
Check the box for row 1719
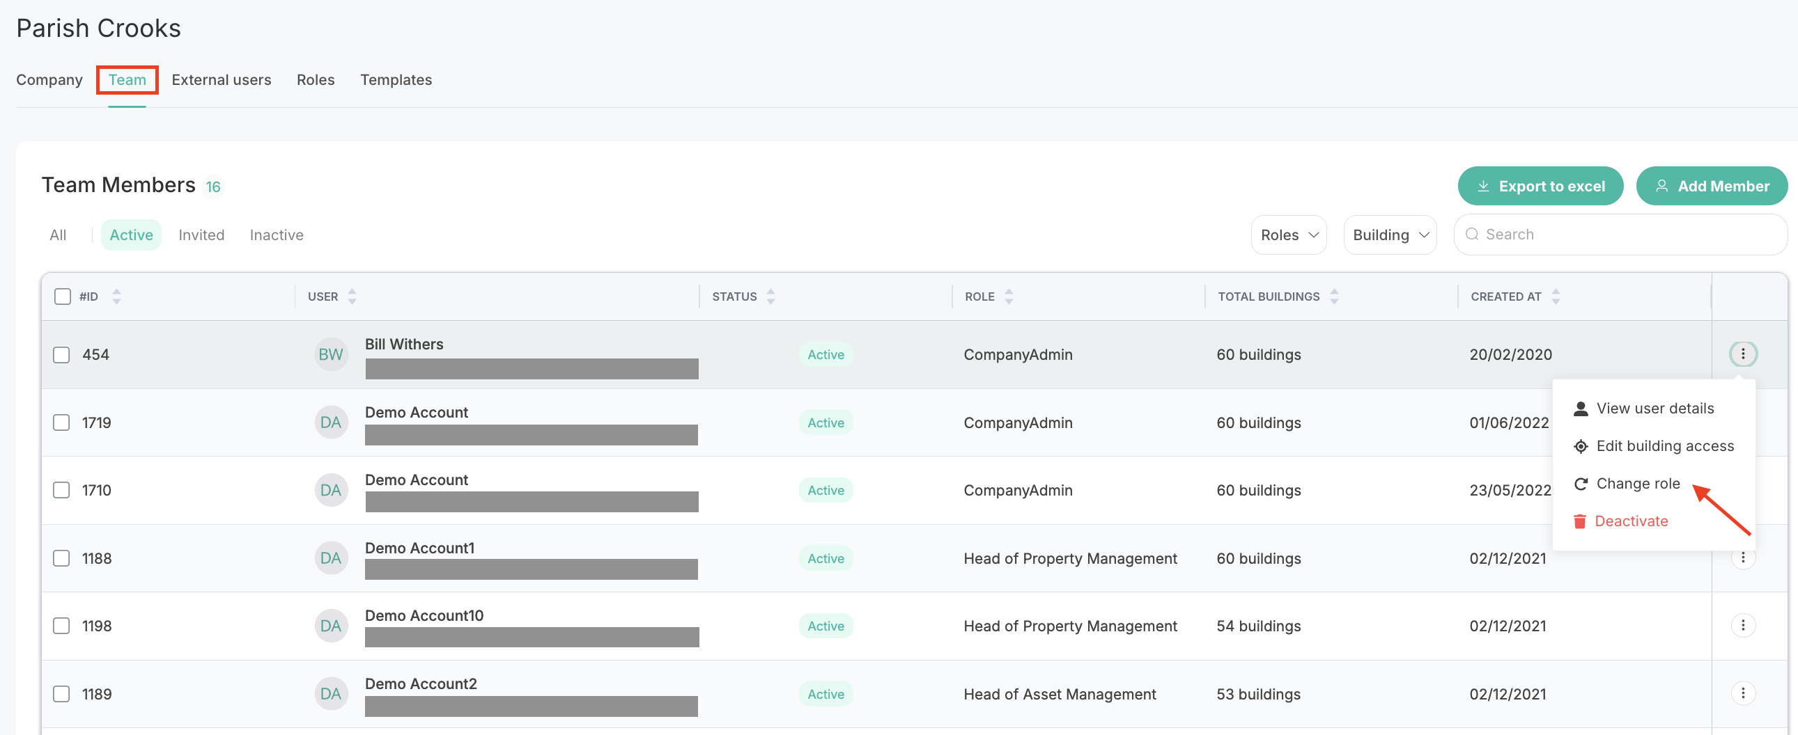61,422
